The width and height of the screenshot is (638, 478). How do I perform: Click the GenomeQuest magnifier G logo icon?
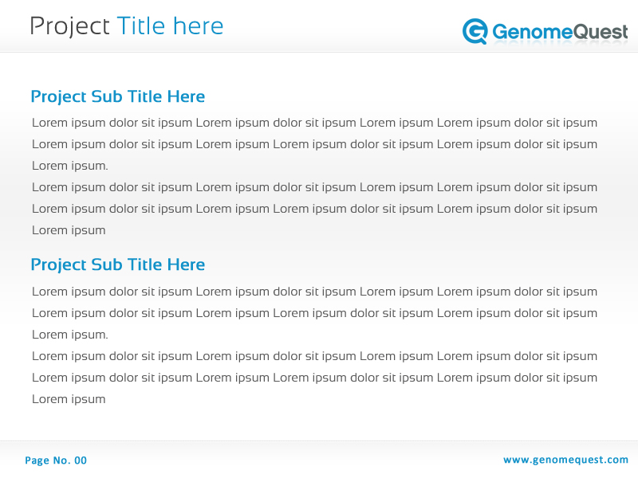(x=475, y=31)
